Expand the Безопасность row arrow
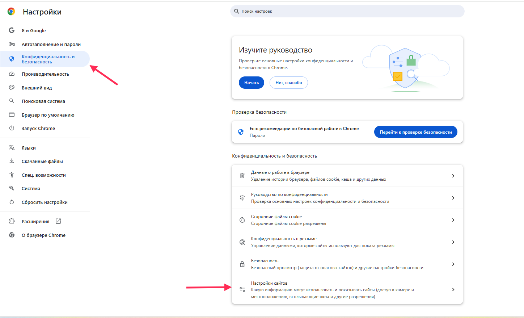Viewport: 524px width, 318px height. click(x=453, y=264)
